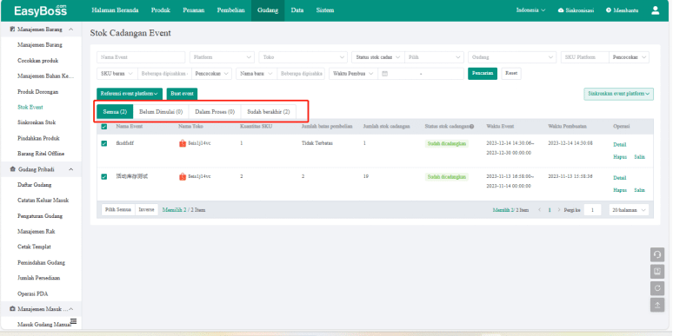Image resolution: width=673 pixels, height=336 pixels.
Task: Expand Referensi event platform dropdown button
Action: [x=130, y=94]
